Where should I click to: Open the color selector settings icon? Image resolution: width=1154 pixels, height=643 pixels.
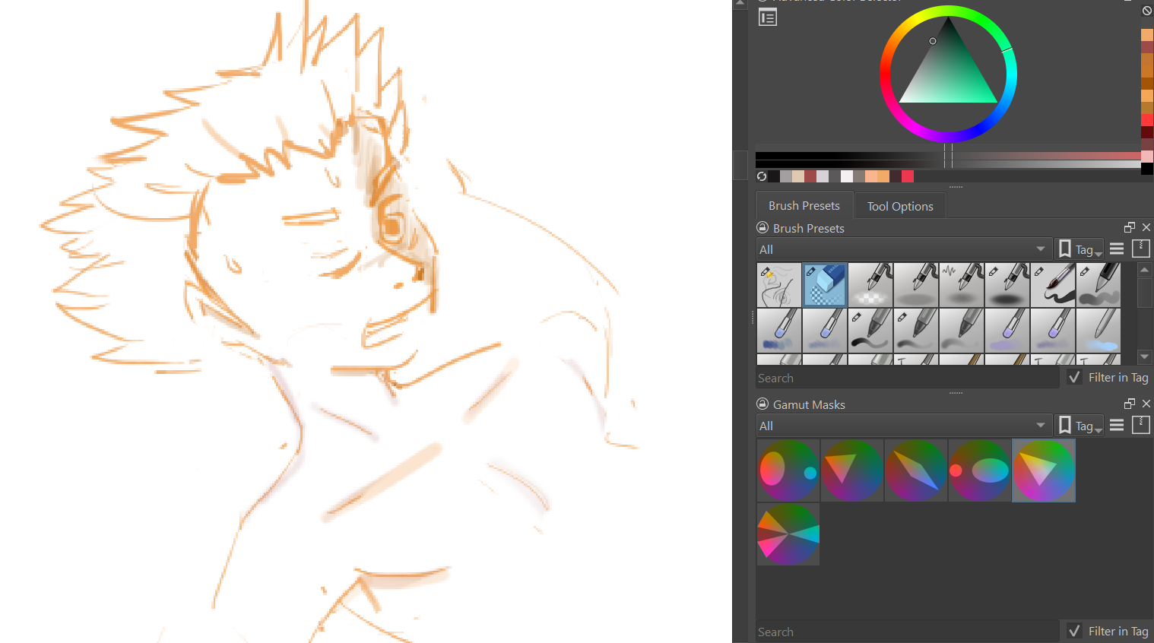tap(768, 17)
